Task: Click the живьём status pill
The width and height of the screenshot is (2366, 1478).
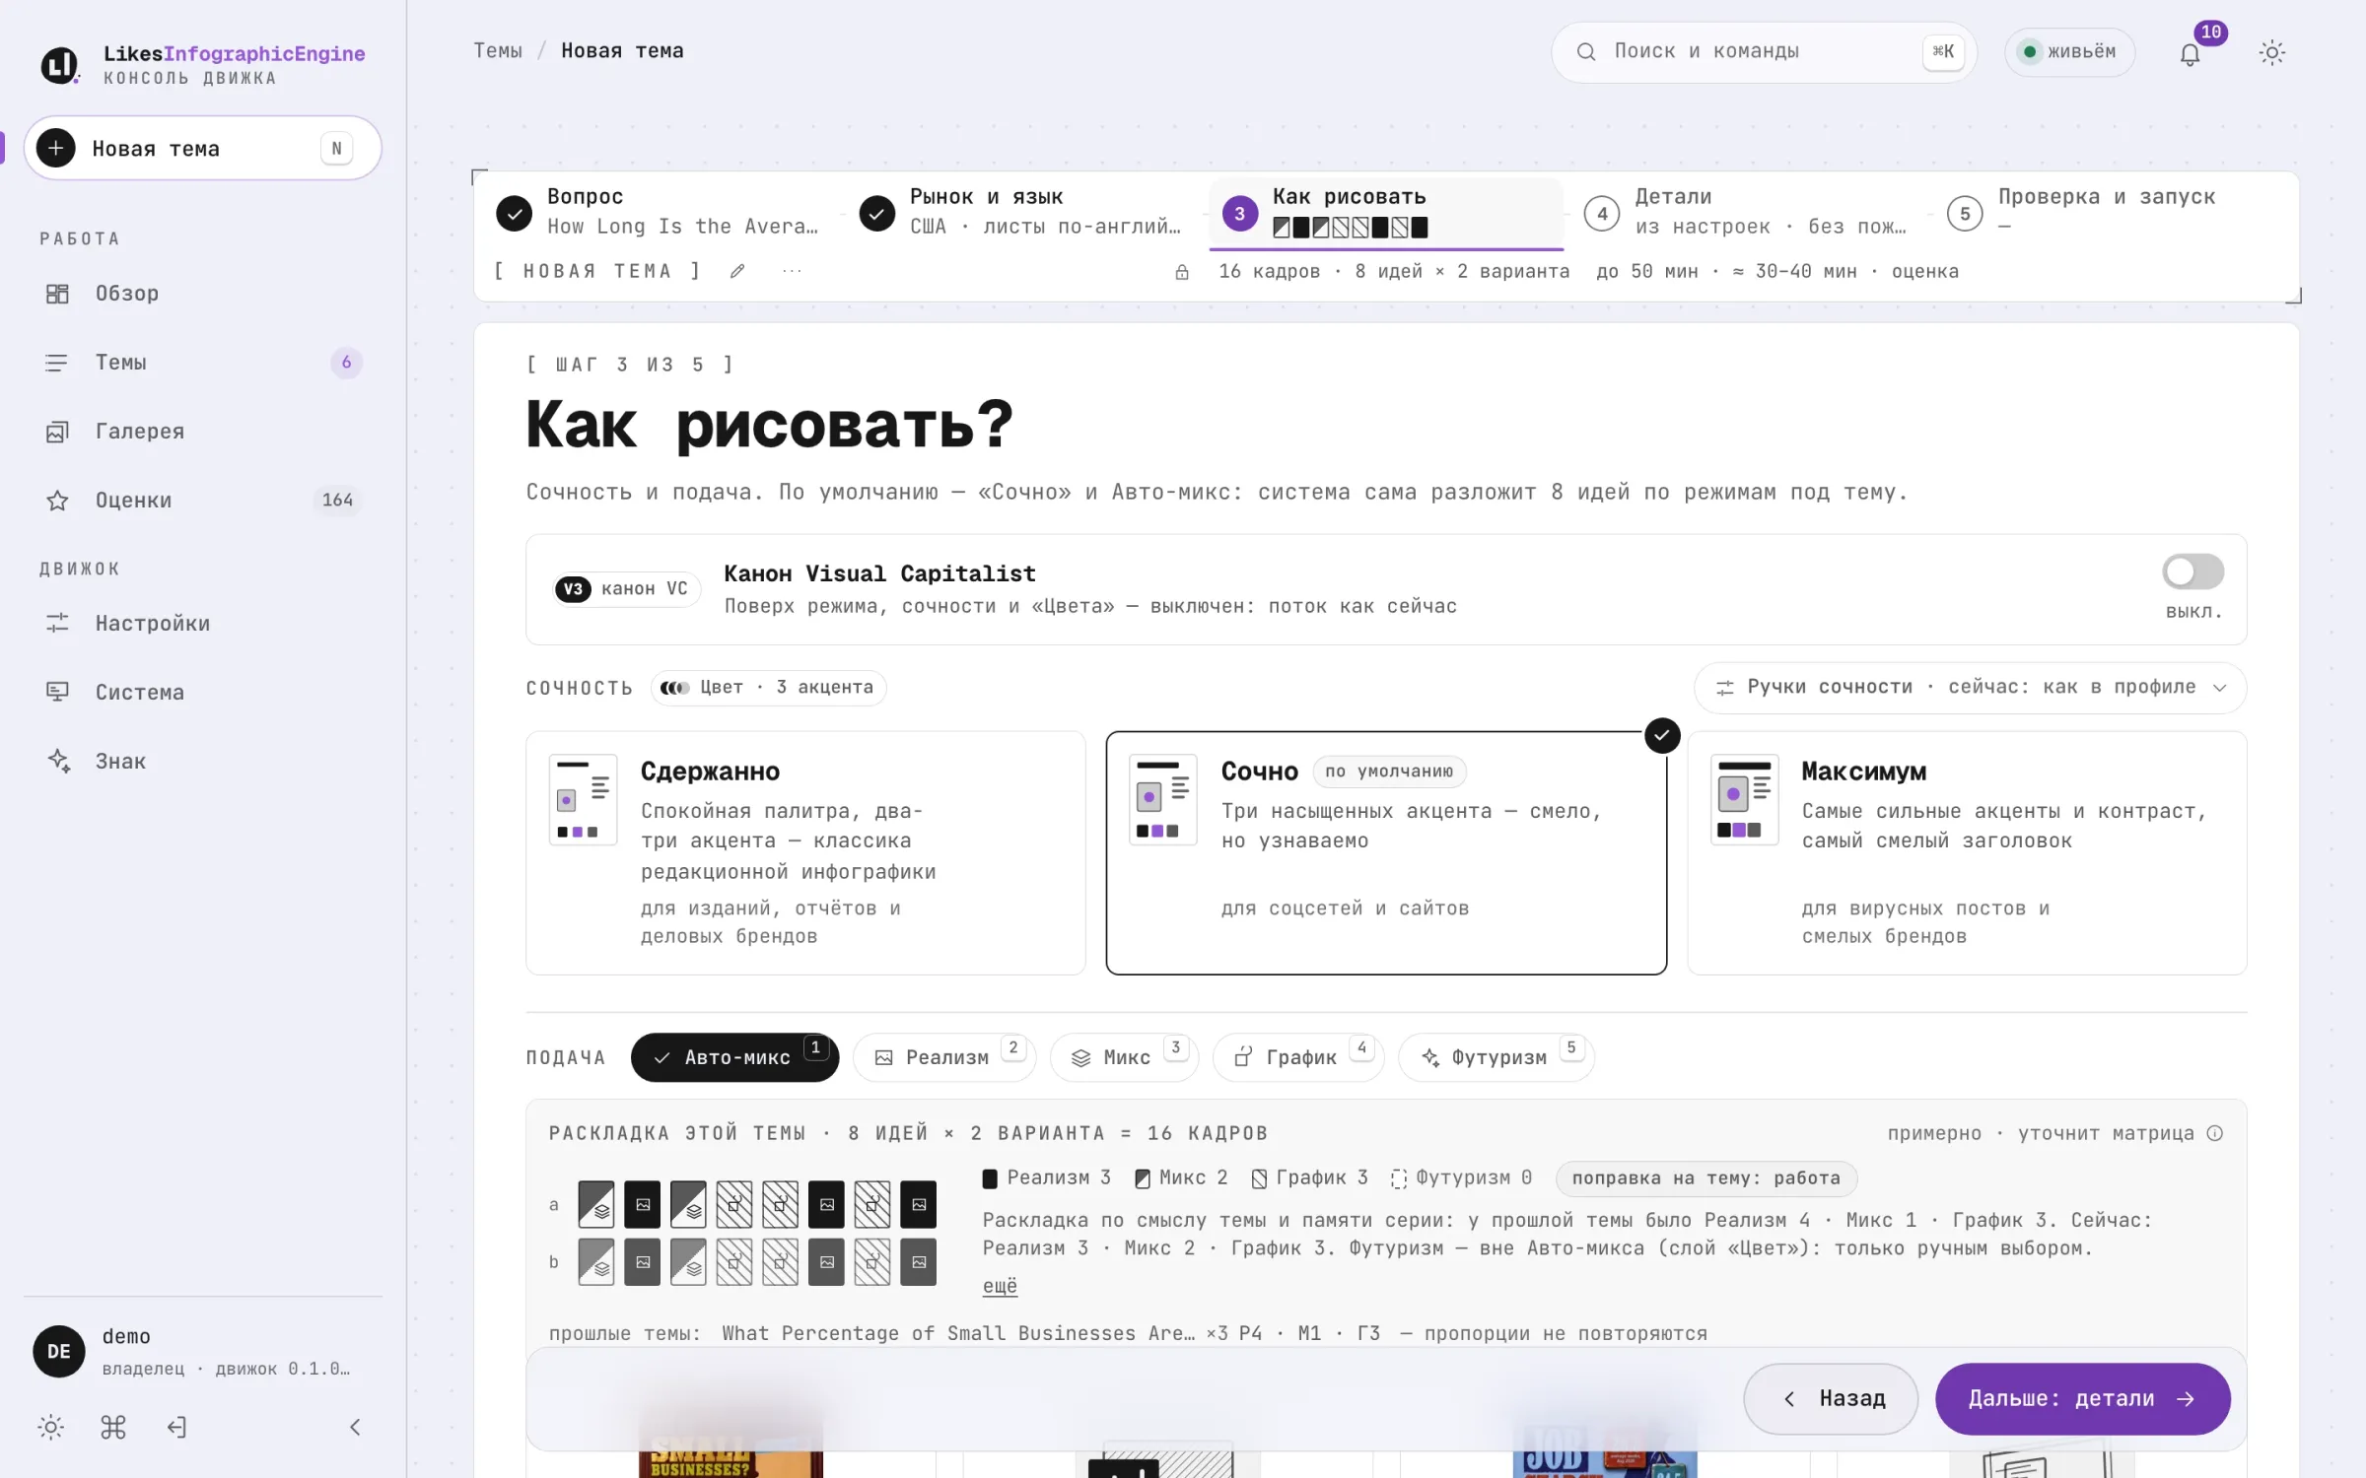Action: click(x=2069, y=52)
